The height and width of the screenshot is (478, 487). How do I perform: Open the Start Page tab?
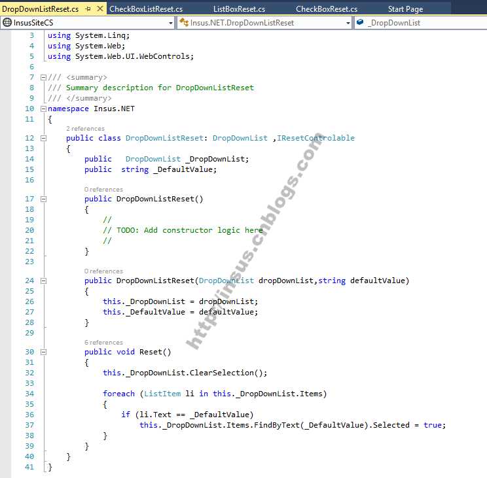(405, 9)
